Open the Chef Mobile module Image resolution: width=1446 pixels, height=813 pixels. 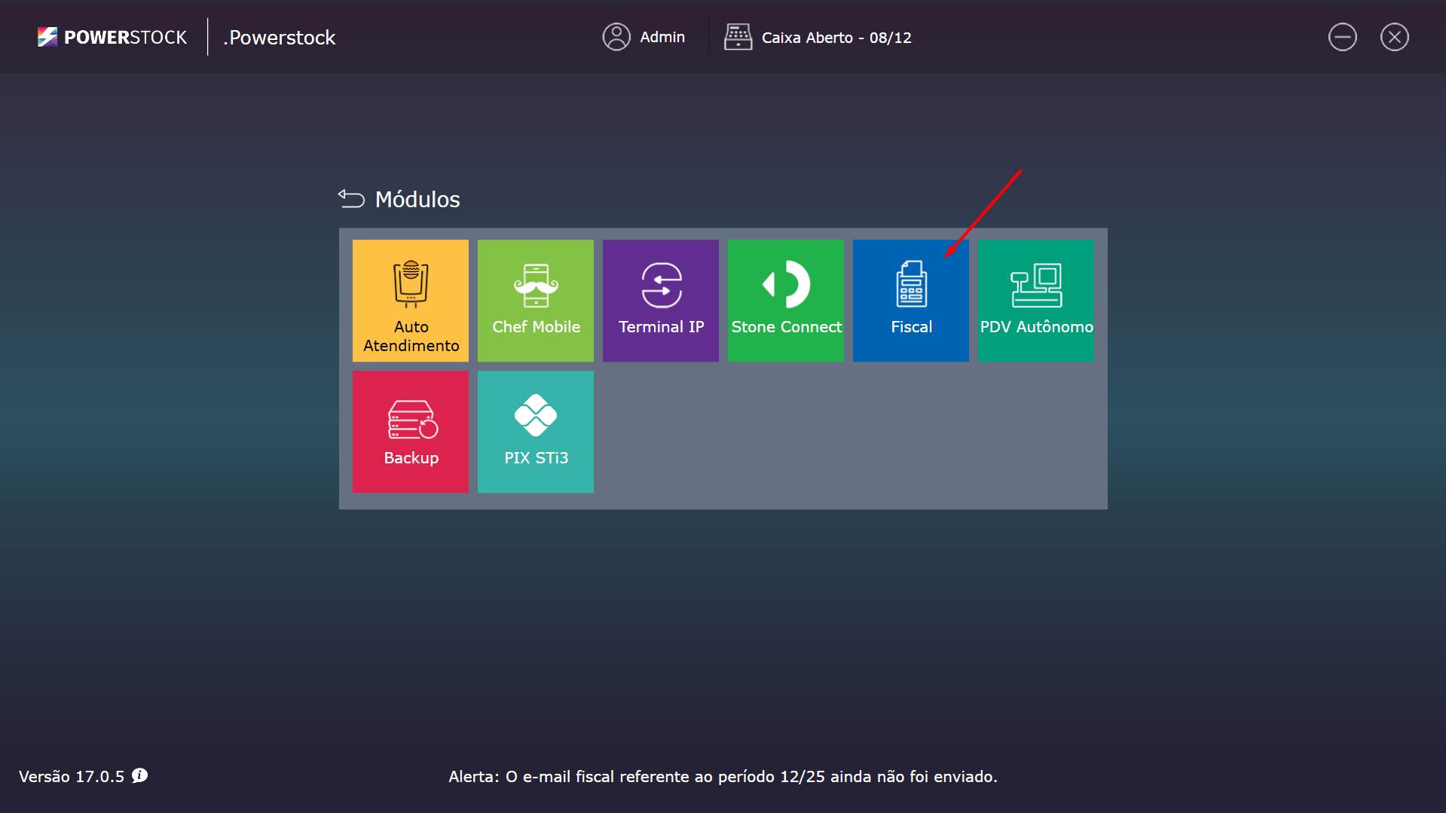(536, 301)
